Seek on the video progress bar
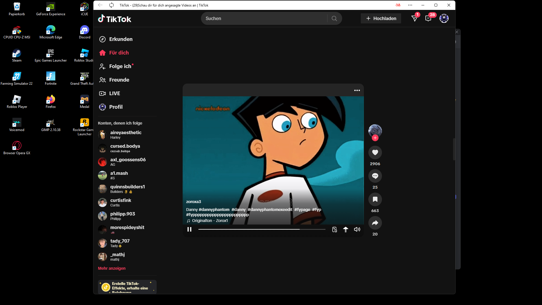 (x=262, y=229)
